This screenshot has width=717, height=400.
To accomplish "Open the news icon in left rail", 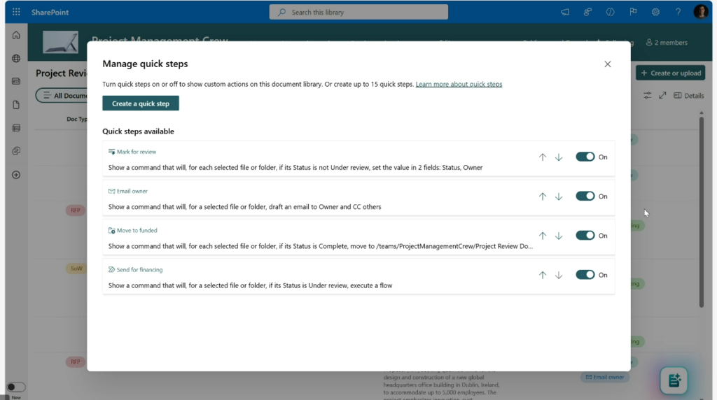I will (16, 81).
